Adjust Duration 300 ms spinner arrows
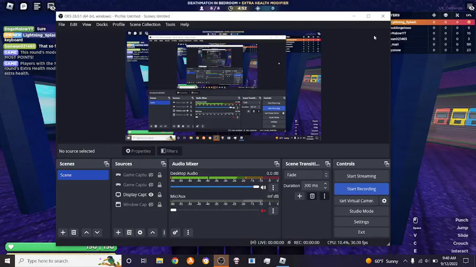This screenshot has width=476, height=267. [x=325, y=186]
